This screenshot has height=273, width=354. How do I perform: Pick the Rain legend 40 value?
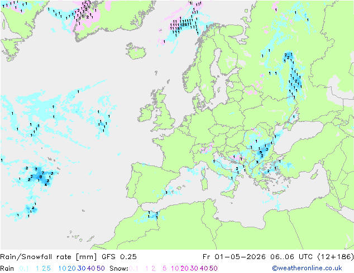[91, 269]
